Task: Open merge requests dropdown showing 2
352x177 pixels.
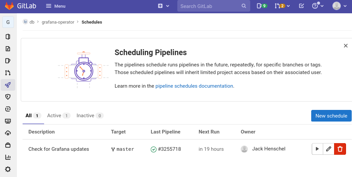Action: click(282, 6)
